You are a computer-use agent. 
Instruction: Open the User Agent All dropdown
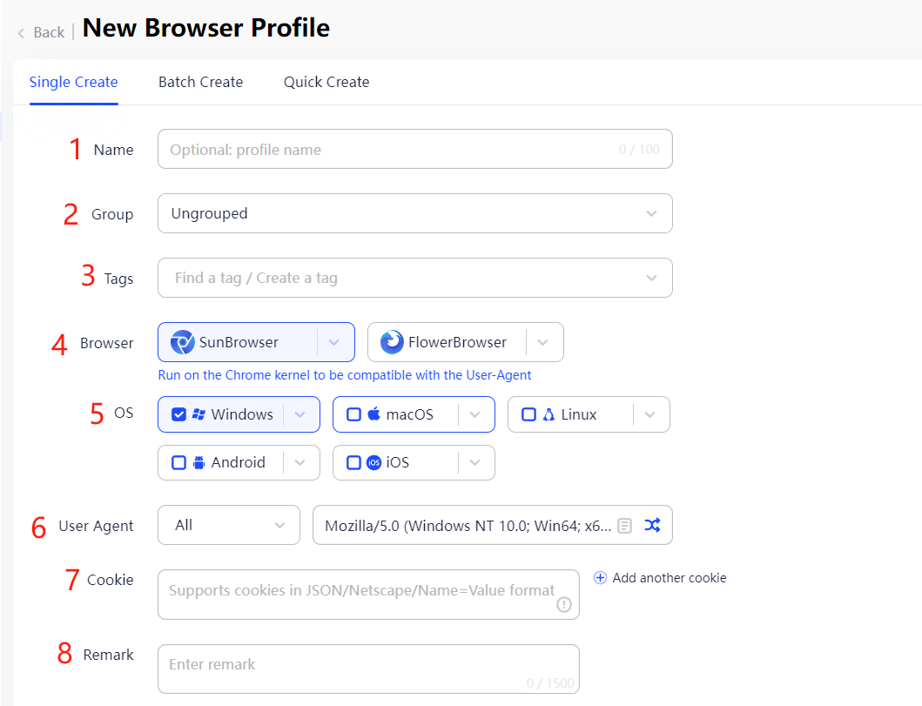[228, 525]
